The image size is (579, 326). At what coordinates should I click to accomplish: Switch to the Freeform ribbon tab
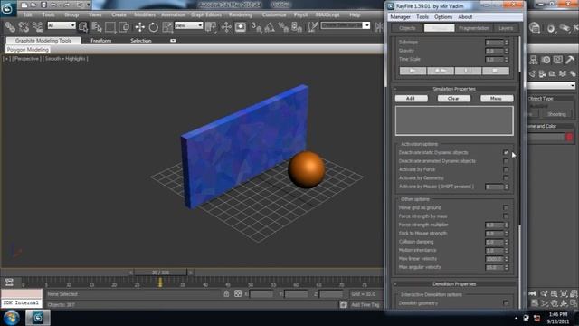coord(100,41)
